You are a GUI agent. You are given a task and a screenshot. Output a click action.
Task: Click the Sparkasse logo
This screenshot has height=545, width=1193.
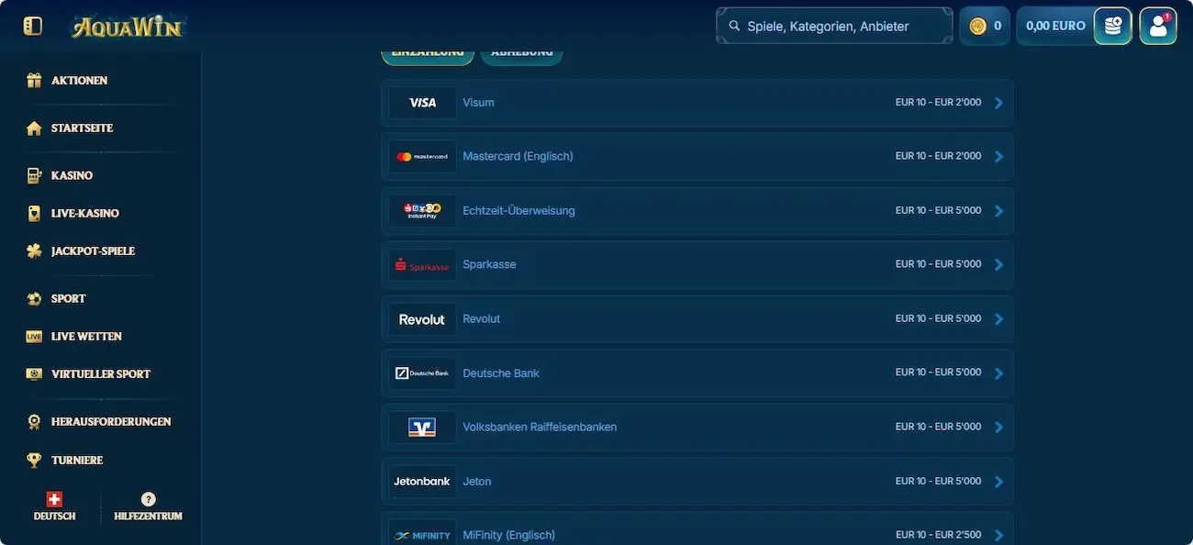click(x=422, y=265)
